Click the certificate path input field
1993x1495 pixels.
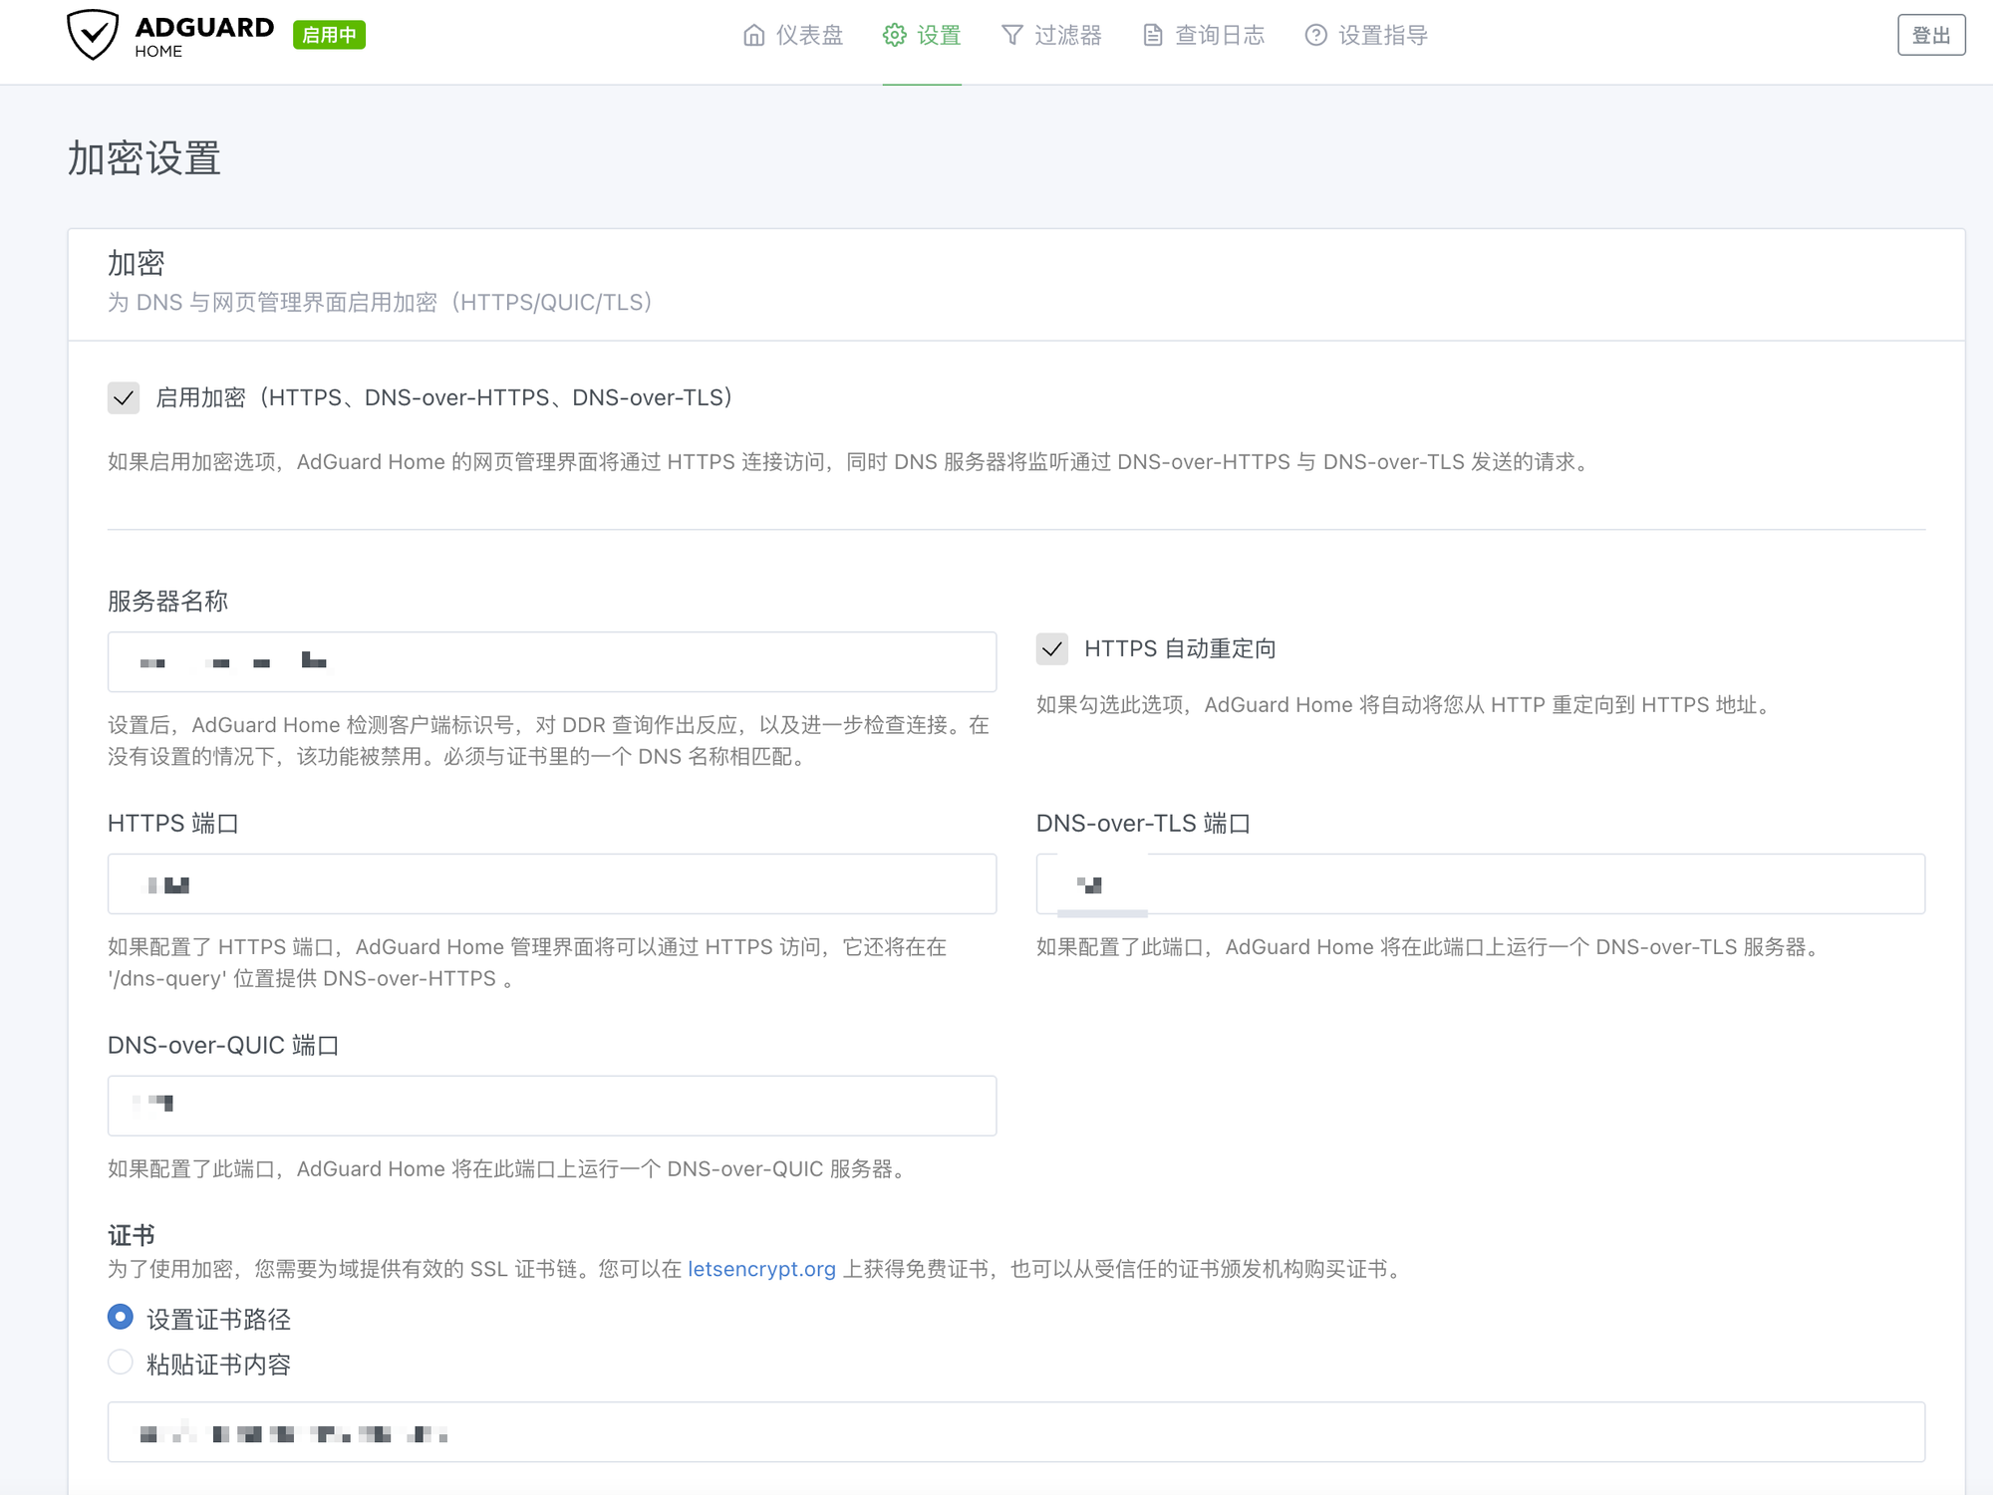point(1016,1433)
